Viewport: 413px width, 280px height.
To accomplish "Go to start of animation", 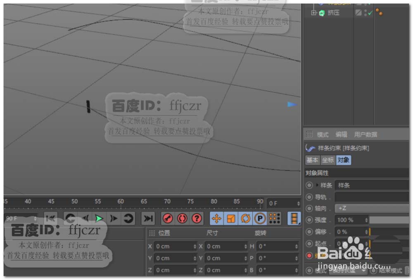I will click(x=50, y=218).
